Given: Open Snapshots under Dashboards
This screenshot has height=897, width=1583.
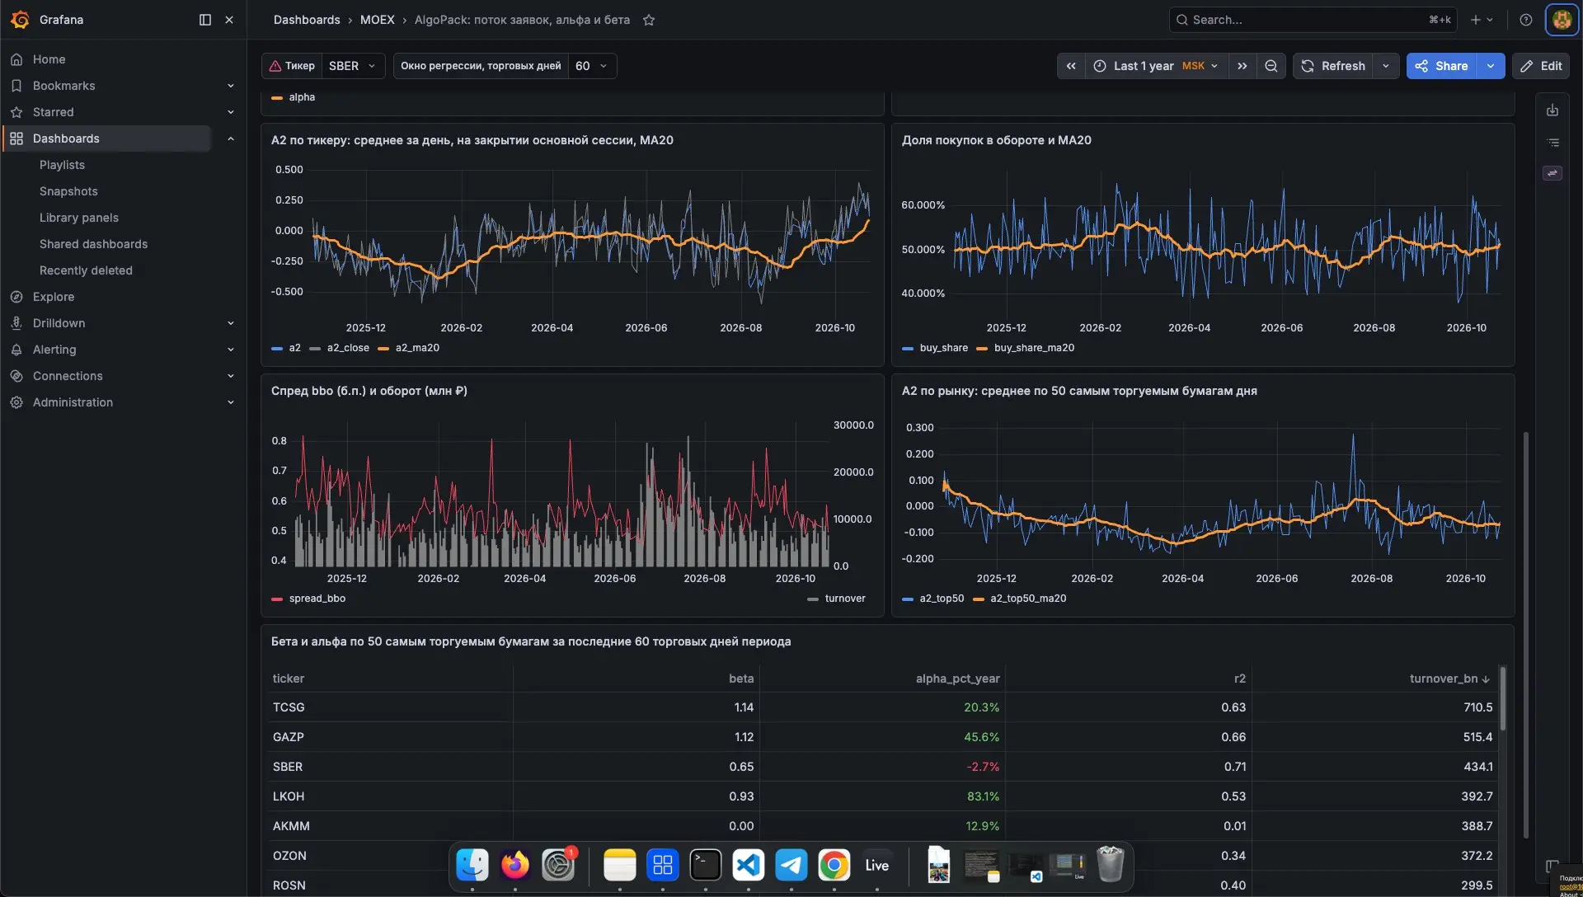Looking at the screenshot, I should click(68, 191).
